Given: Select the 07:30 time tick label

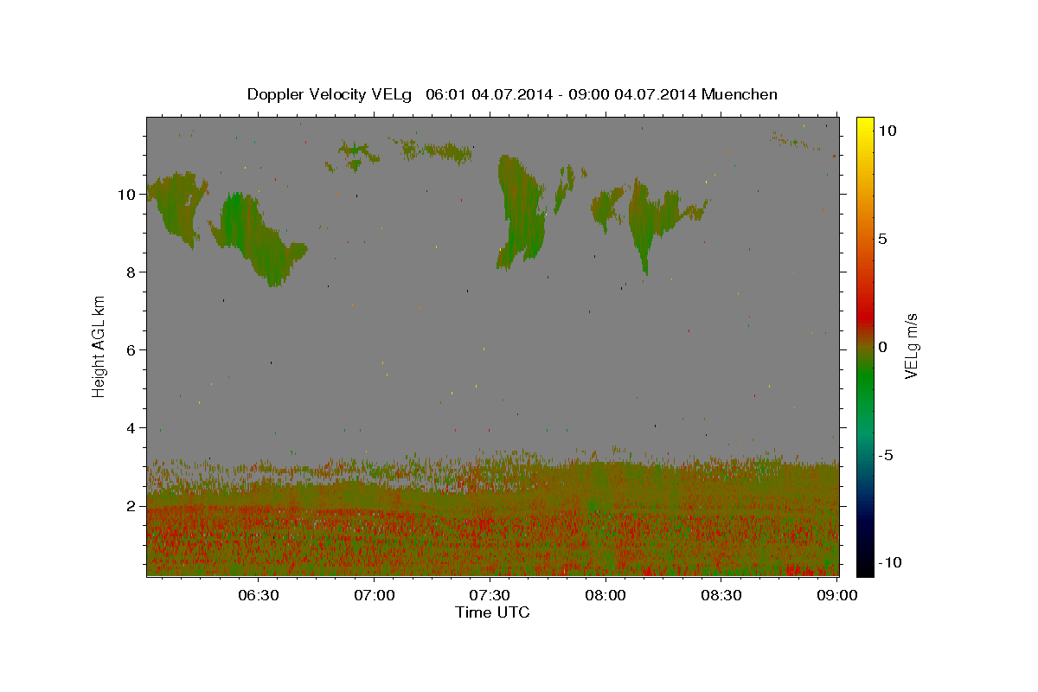Looking at the screenshot, I should (490, 595).
